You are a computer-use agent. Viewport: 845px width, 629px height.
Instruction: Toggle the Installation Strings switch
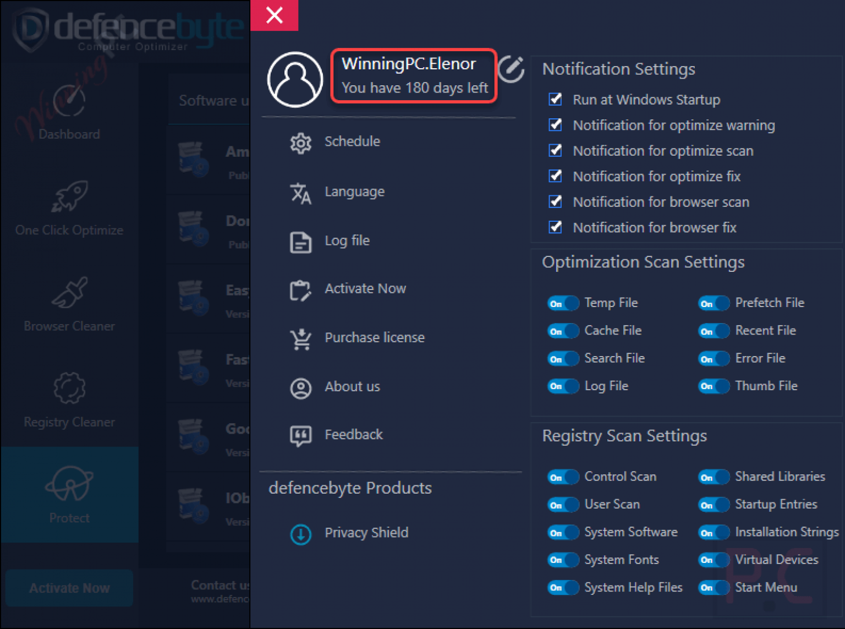point(714,533)
